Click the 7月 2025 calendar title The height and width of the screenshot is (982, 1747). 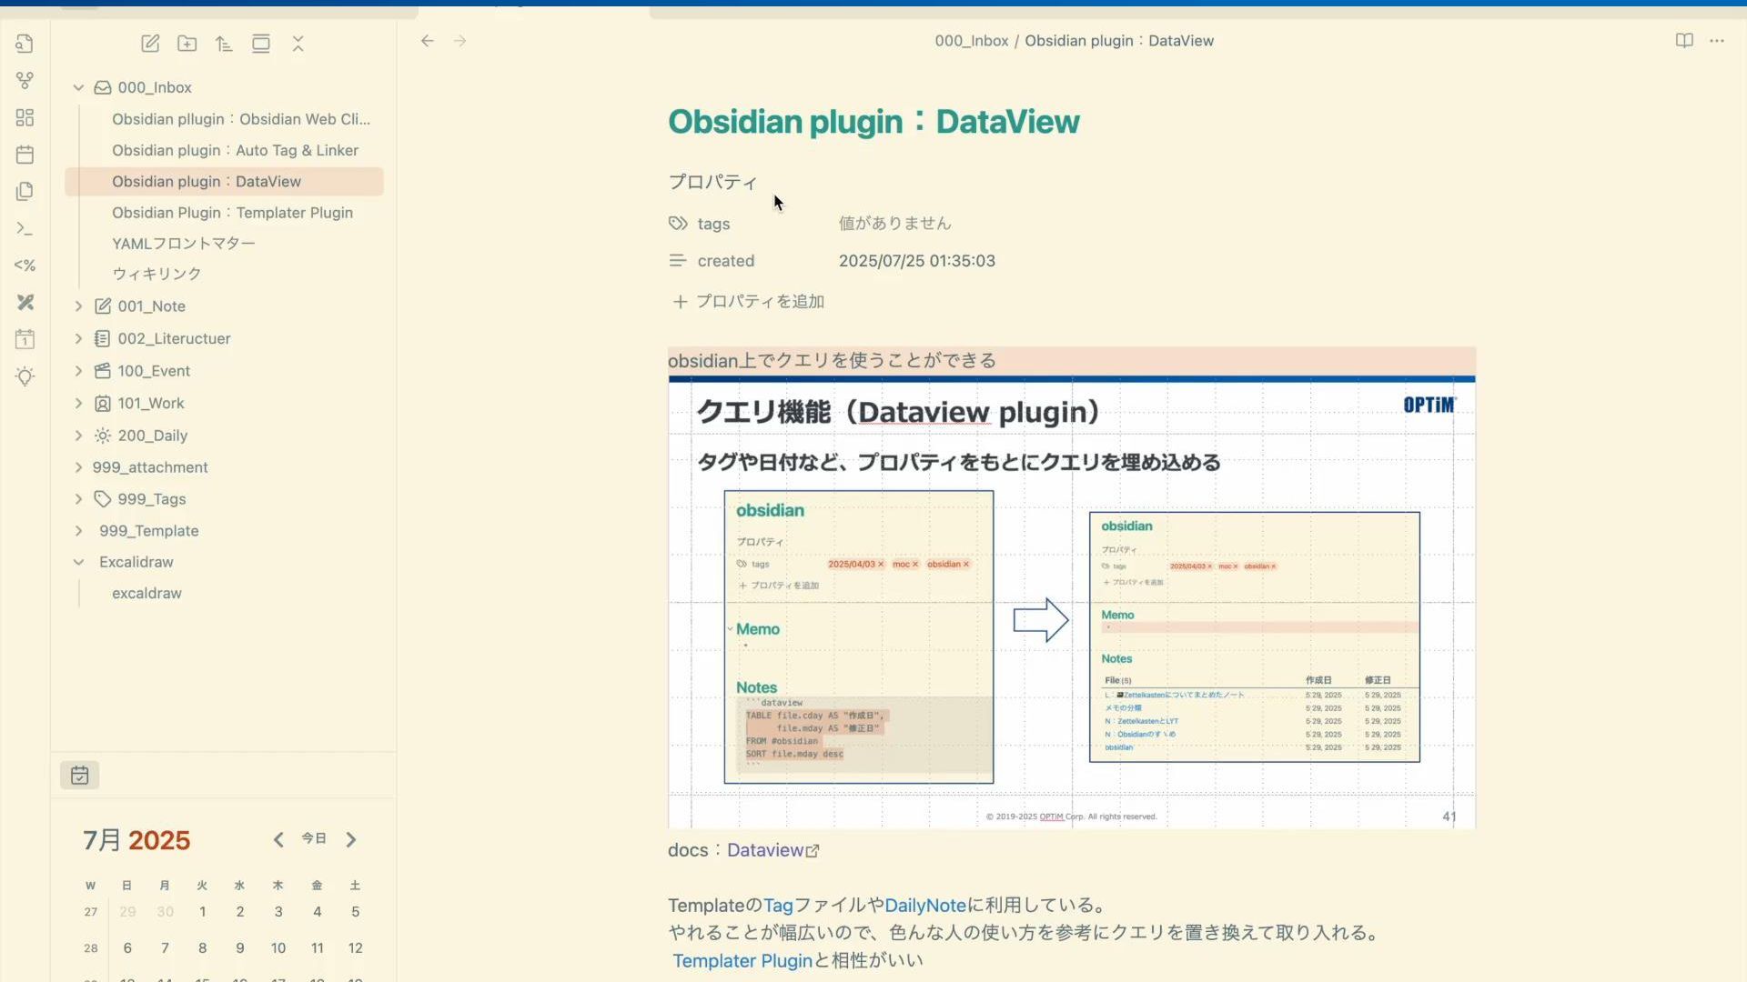point(136,840)
